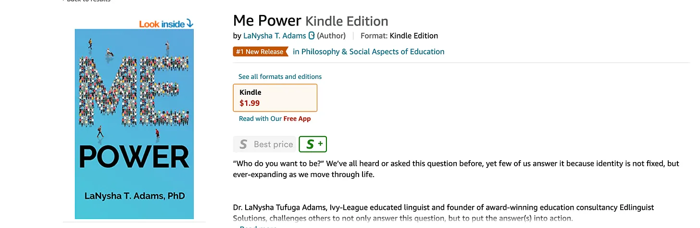Click the #1 New Release badge
The height and width of the screenshot is (228, 700).
261,51
